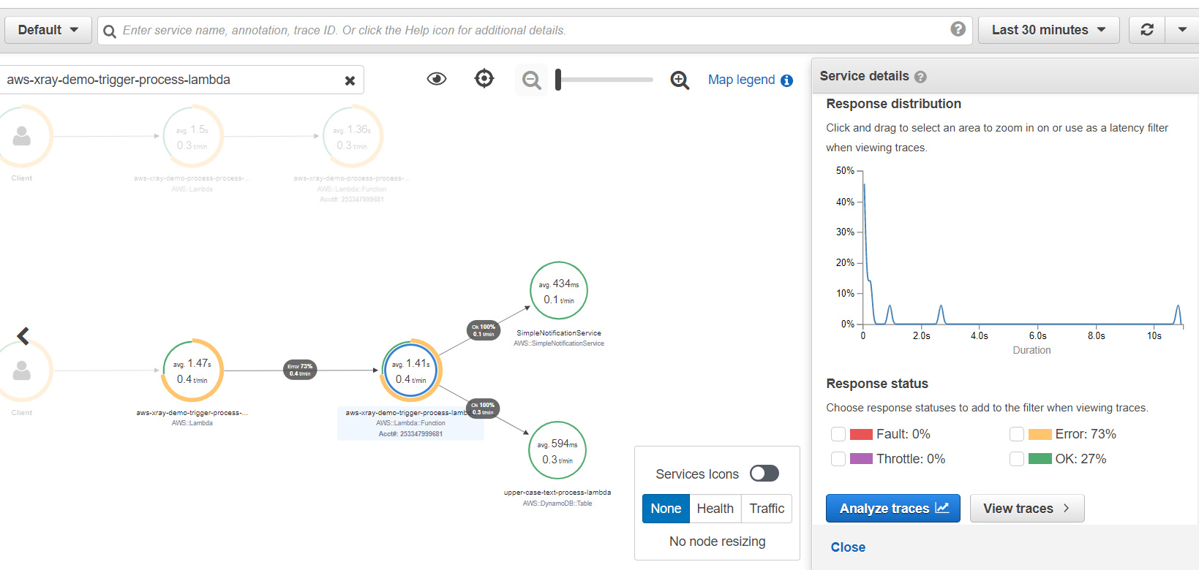Screen dimensions: 1199x570
Task: Click the Acct#: 253347999681 highlighted label
Action: [410, 434]
